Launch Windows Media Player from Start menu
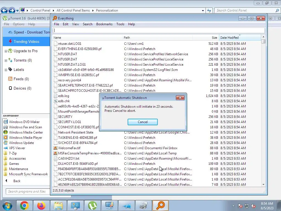This screenshot has width=281, height=211. (x=26, y=138)
